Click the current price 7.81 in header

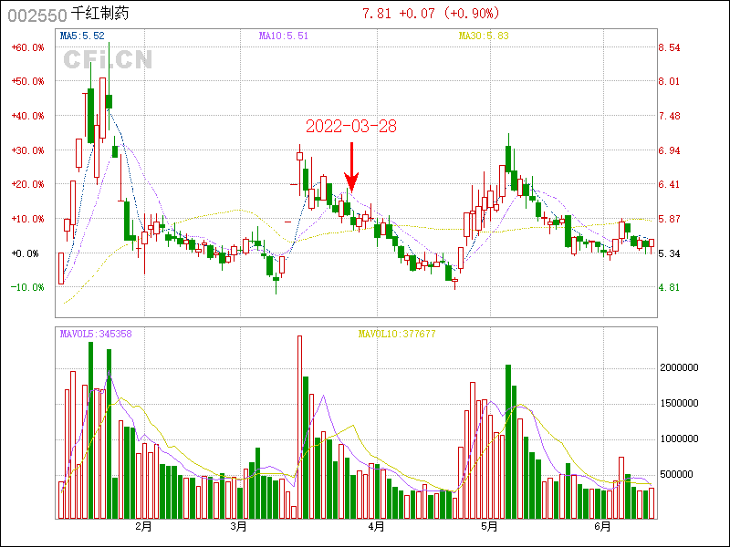(377, 14)
